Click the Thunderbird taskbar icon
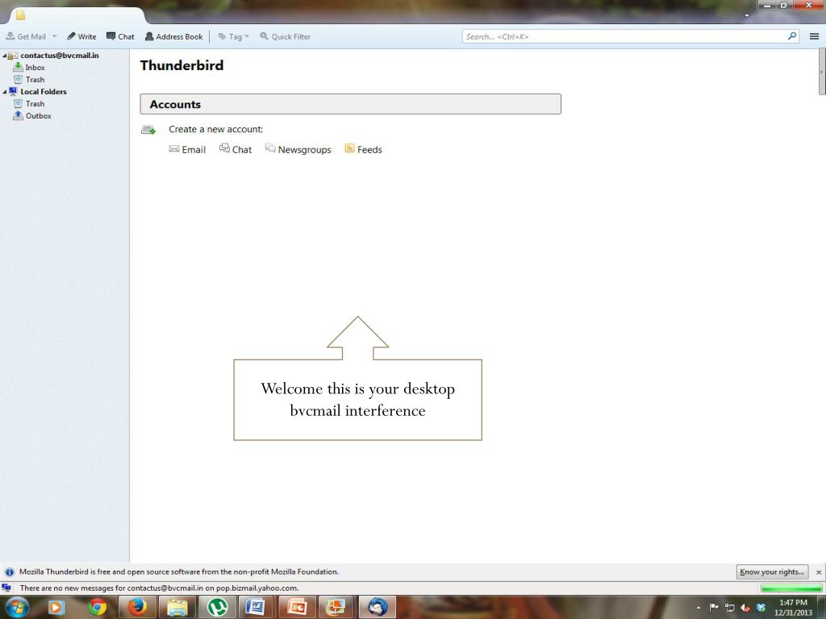This screenshot has width=826, height=619. [378, 608]
